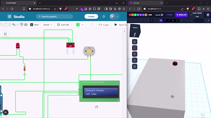Open the HT user avatar in cad-app
Image resolution: width=211 pixels, height=118 pixels.
click(208, 15)
